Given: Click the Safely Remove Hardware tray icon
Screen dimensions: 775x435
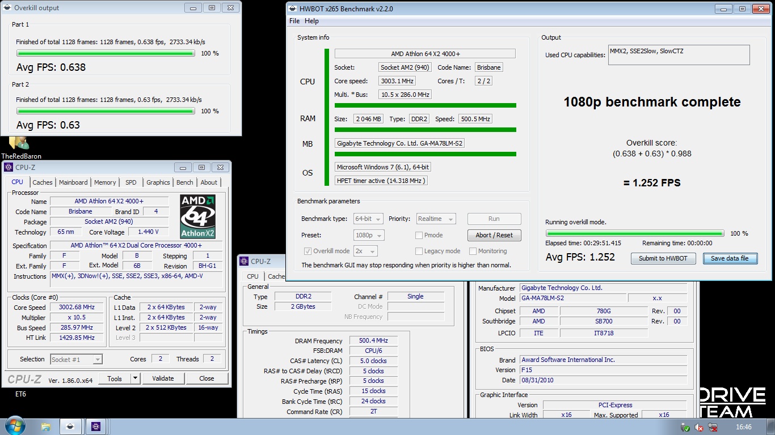Looking at the screenshot, I should (x=686, y=427).
